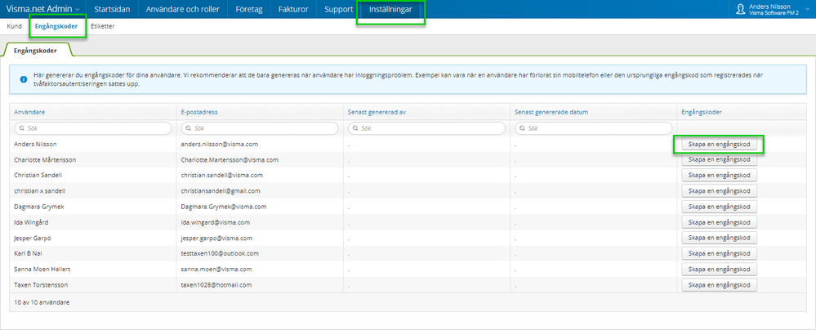Viewport: 816px width, 330px height.
Task: Switch to the Etiketter sub-tab
Action: coord(103,26)
